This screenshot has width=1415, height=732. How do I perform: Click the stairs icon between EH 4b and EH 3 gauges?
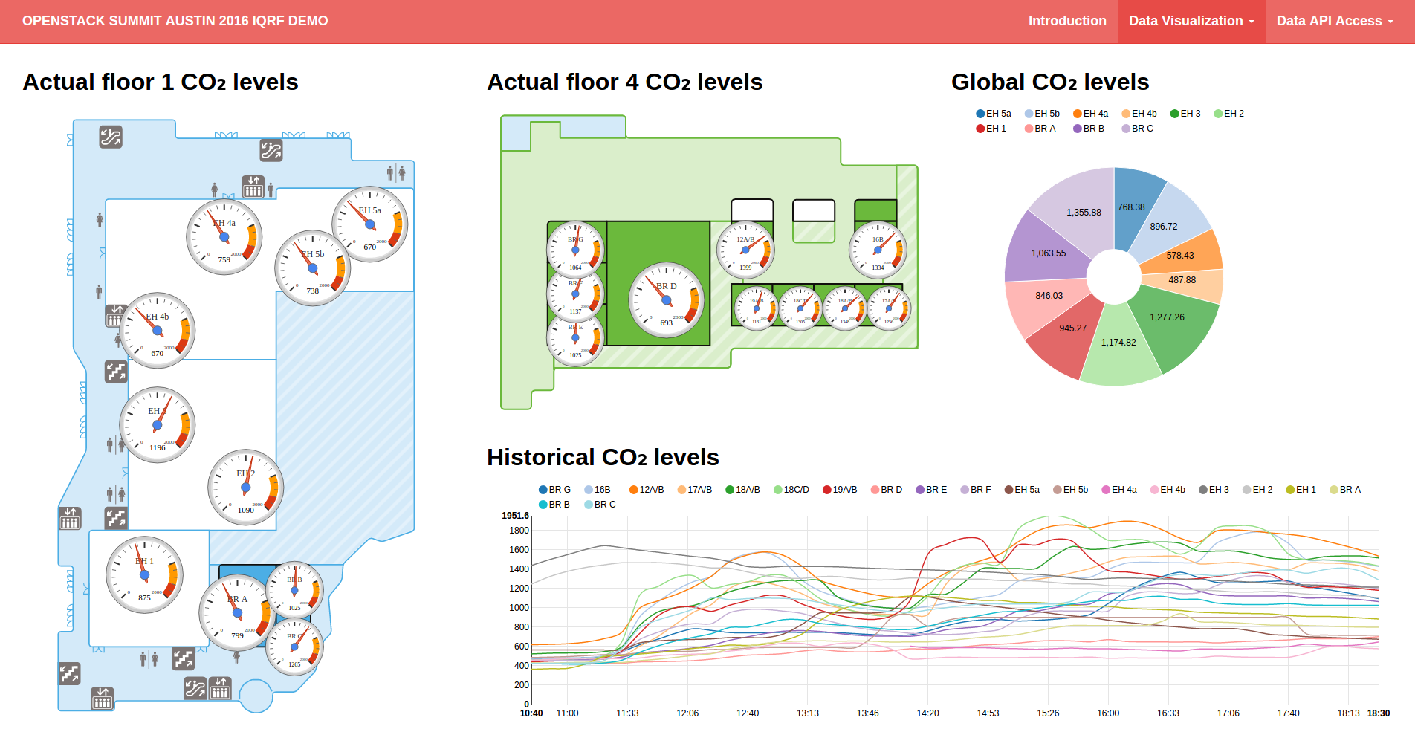pyautogui.click(x=116, y=372)
